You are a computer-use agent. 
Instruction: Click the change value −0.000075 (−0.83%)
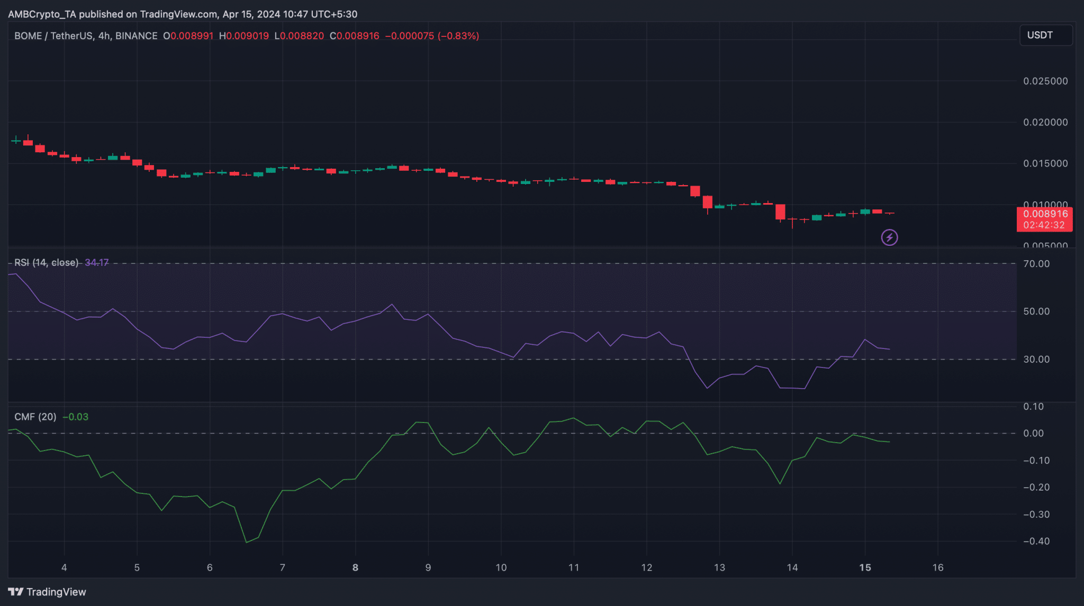point(432,35)
